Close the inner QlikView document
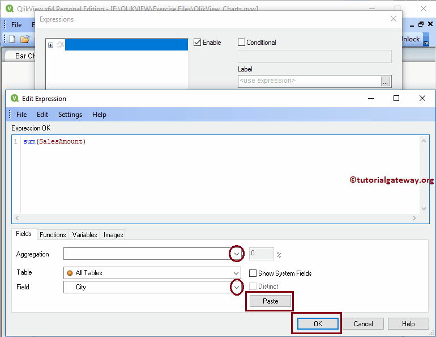The image size is (436, 337). point(430,24)
